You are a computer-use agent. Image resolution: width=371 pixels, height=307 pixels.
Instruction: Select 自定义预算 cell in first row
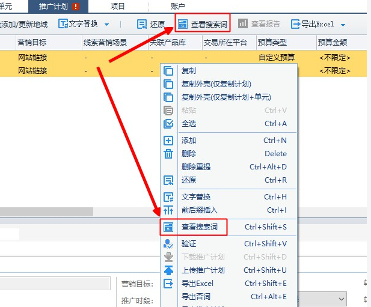pyautogui.click(x=277, y=58)
